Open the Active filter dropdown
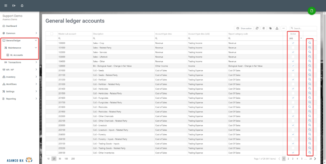Image resolution: width=326 pixels, height=164 pixels. pos(301,38)
